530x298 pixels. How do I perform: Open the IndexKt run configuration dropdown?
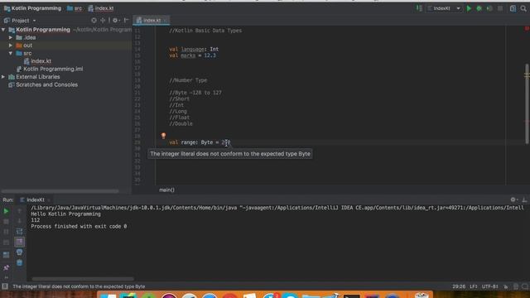444,8
